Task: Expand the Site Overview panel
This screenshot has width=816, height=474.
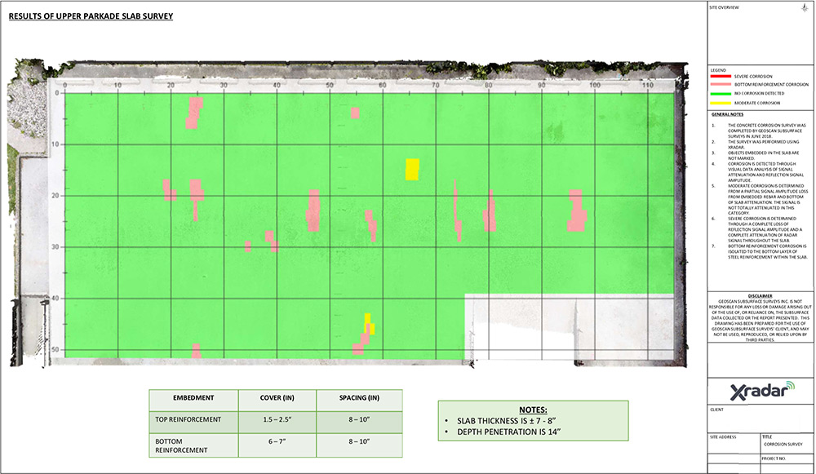Action: tap(722, 7)
